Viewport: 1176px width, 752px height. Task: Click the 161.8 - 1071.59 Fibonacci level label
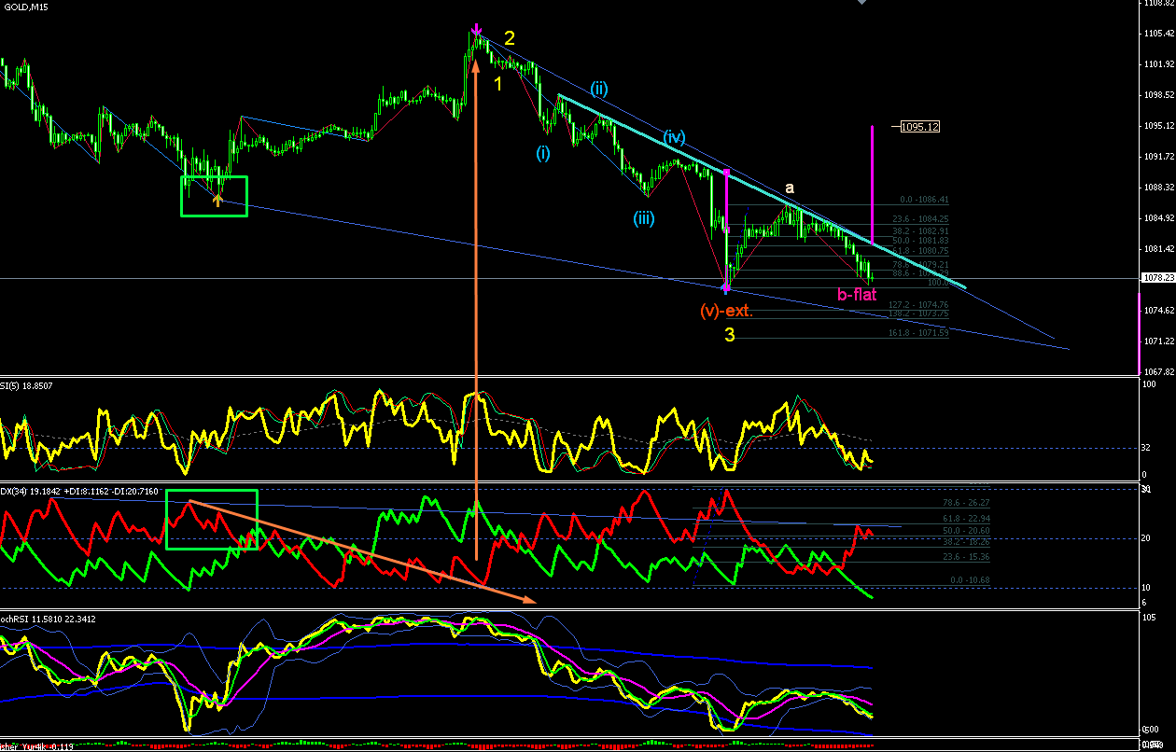[919, 333]
